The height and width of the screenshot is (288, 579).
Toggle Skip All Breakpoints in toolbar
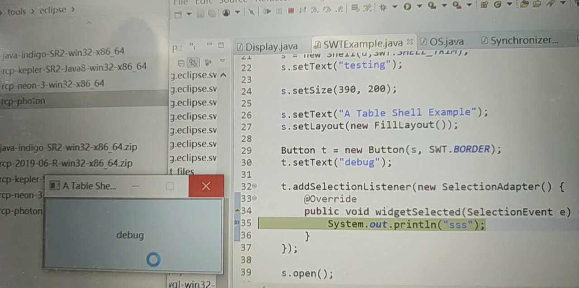coord(251,12)
